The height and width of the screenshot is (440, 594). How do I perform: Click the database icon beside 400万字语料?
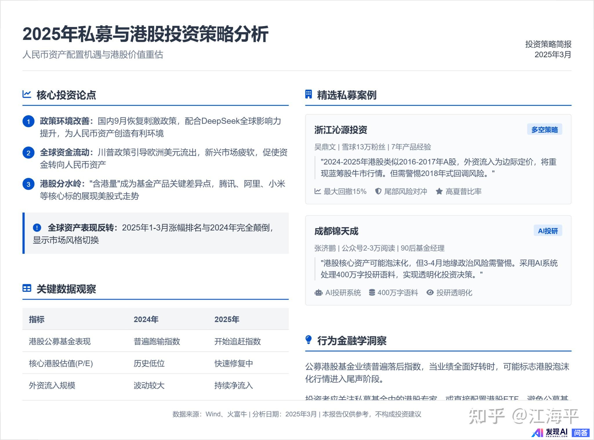(372, 292)
